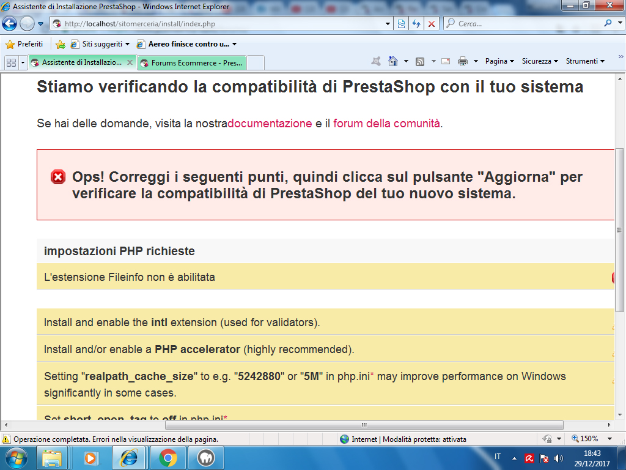Expand the zoom level dropdown arrow

coord(609,439)
